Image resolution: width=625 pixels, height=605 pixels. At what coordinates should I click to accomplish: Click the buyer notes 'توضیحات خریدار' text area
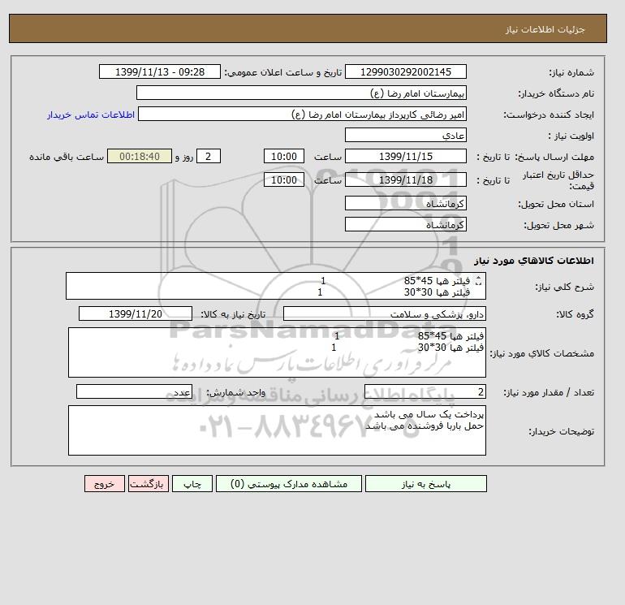(x=277, y=430)
